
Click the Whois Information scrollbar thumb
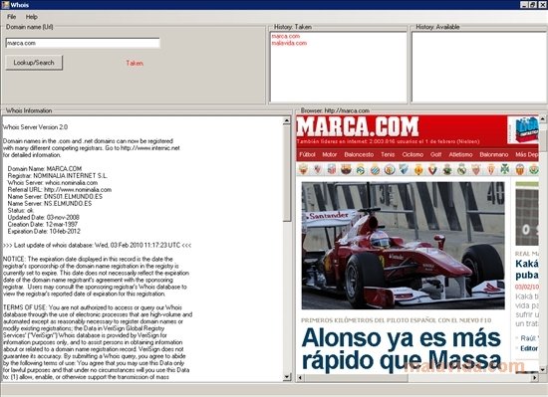[x=287, y=173]
